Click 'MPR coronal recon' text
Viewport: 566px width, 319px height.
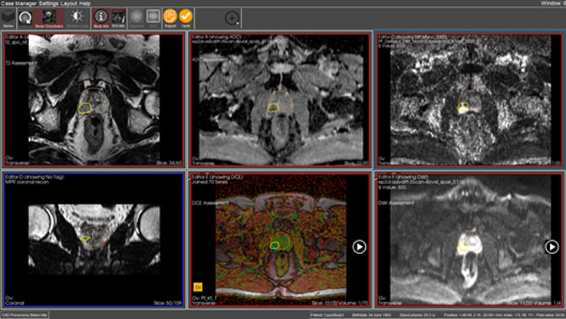(x=27, y=183)
